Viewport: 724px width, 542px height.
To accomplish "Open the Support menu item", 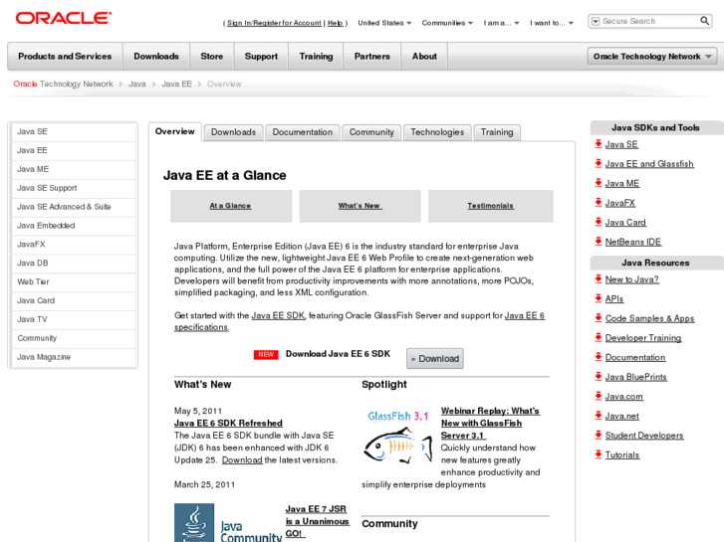I will tap(261, 57).
